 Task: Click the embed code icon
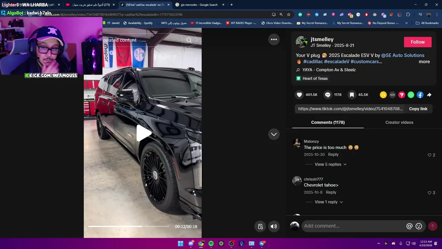point(393,95)
